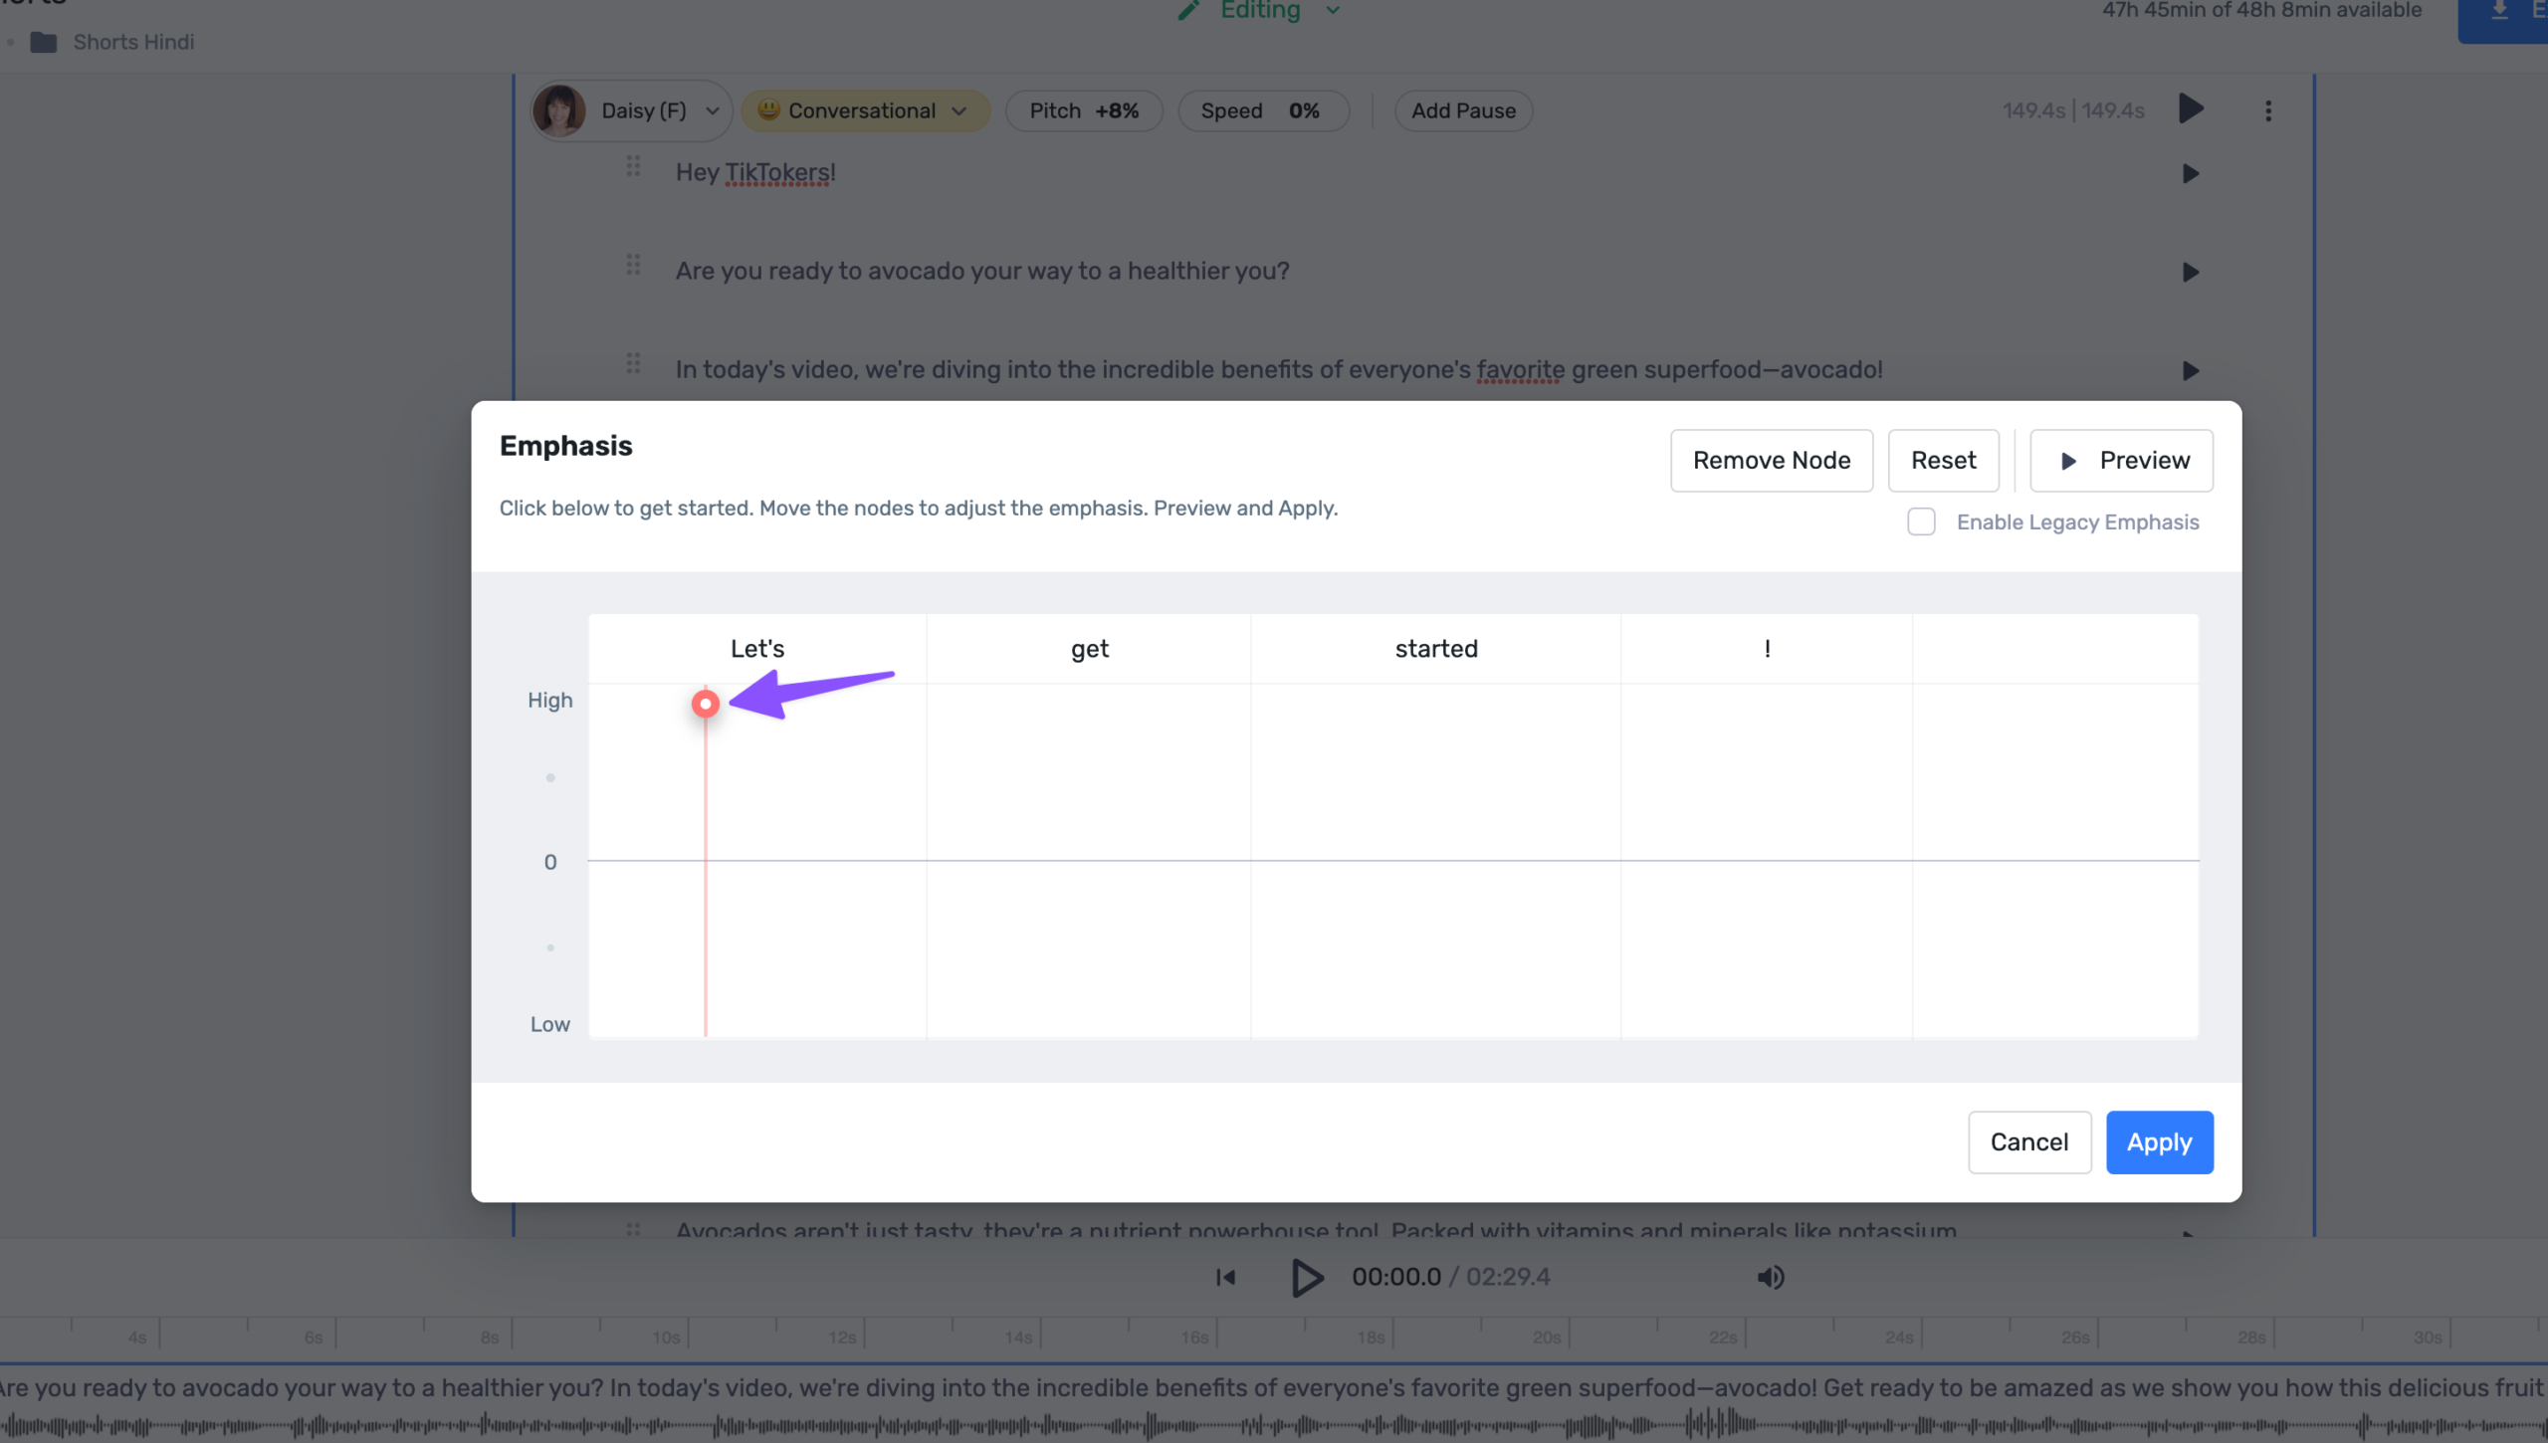Viewport: 2548px width, 1443px height.
Task: Preview the emphasis audio
Action: [x=2121, y=460]
